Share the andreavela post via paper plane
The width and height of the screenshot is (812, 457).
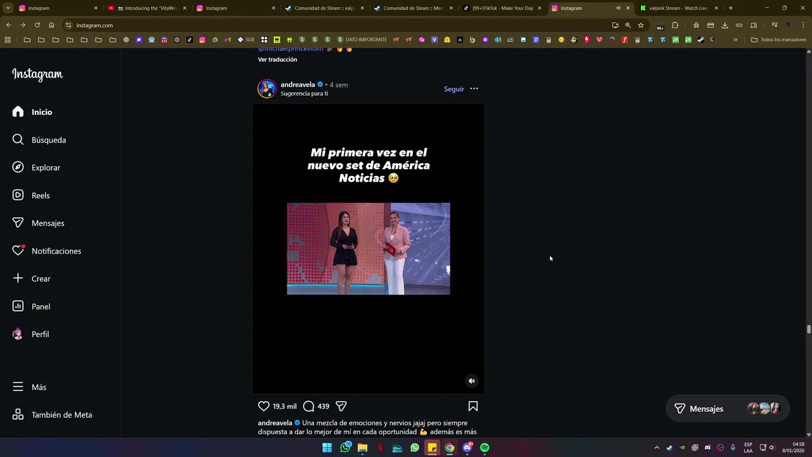point(341,406)
